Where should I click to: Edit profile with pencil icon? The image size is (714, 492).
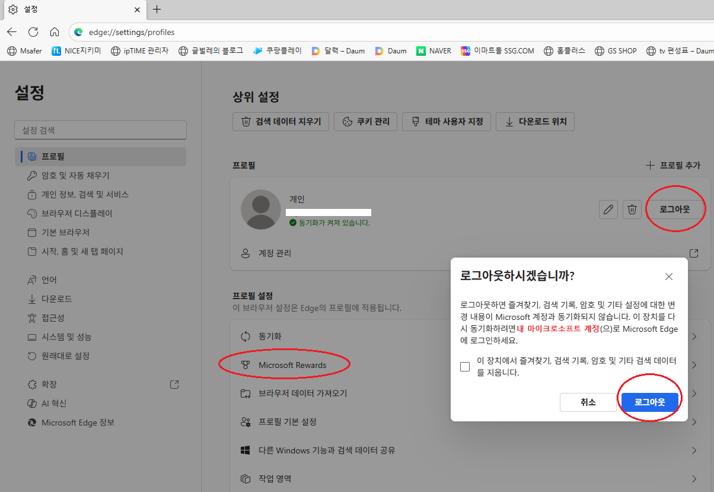point(608,210)
